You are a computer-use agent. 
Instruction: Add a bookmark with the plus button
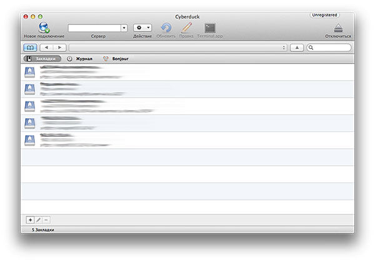click(x=30, y=220)
